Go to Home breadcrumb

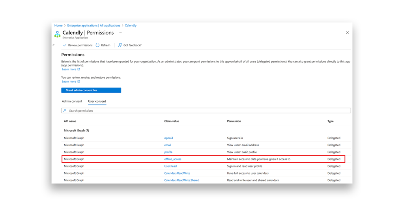pos(58,26)
